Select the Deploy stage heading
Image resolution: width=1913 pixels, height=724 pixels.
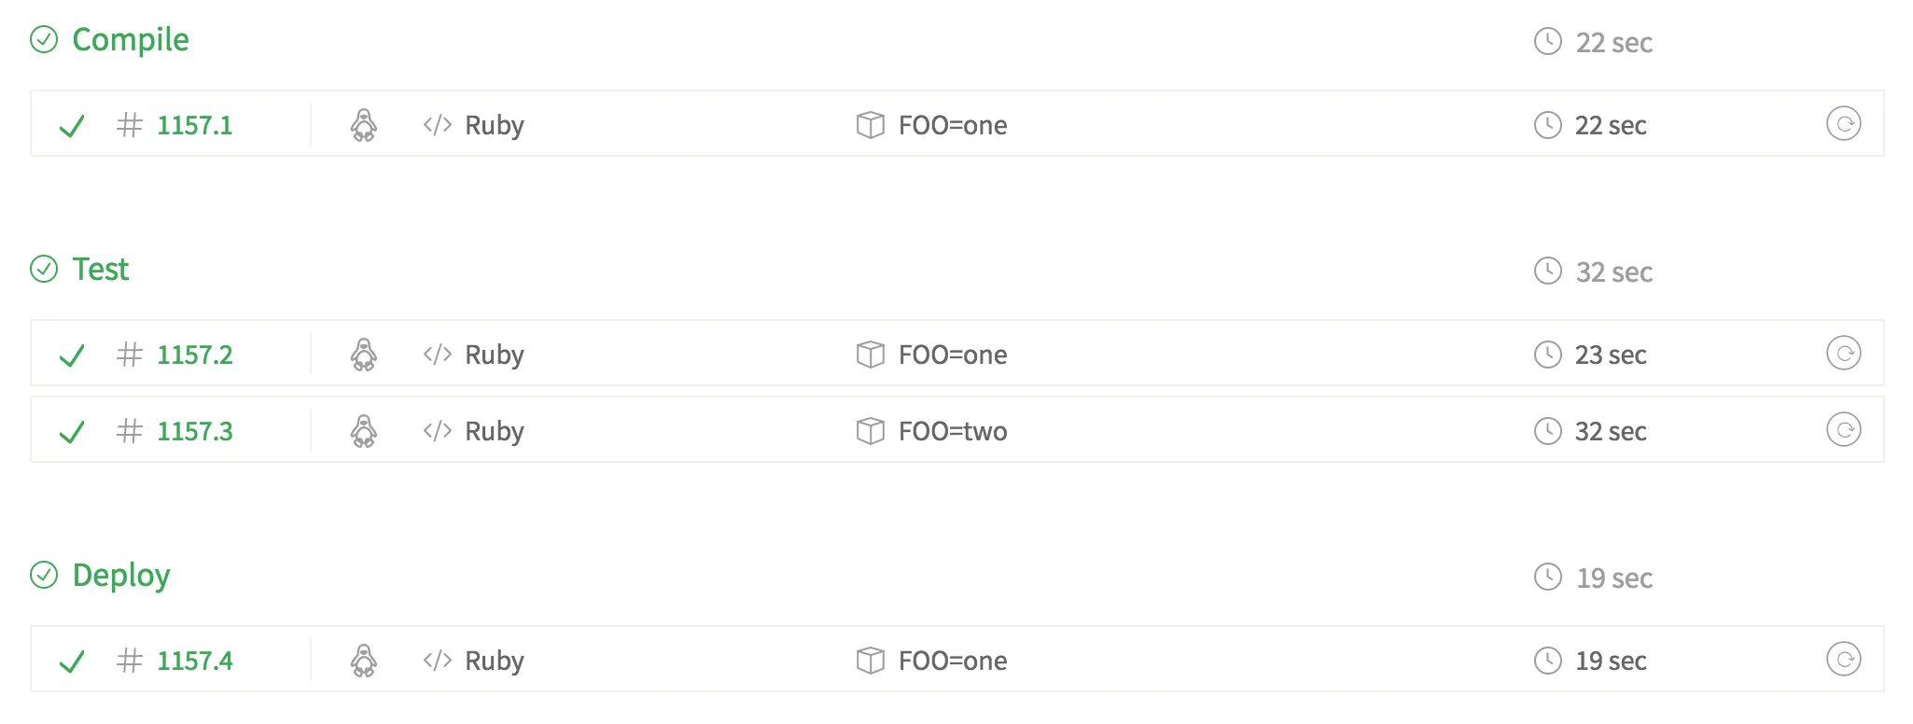[121, 576]
